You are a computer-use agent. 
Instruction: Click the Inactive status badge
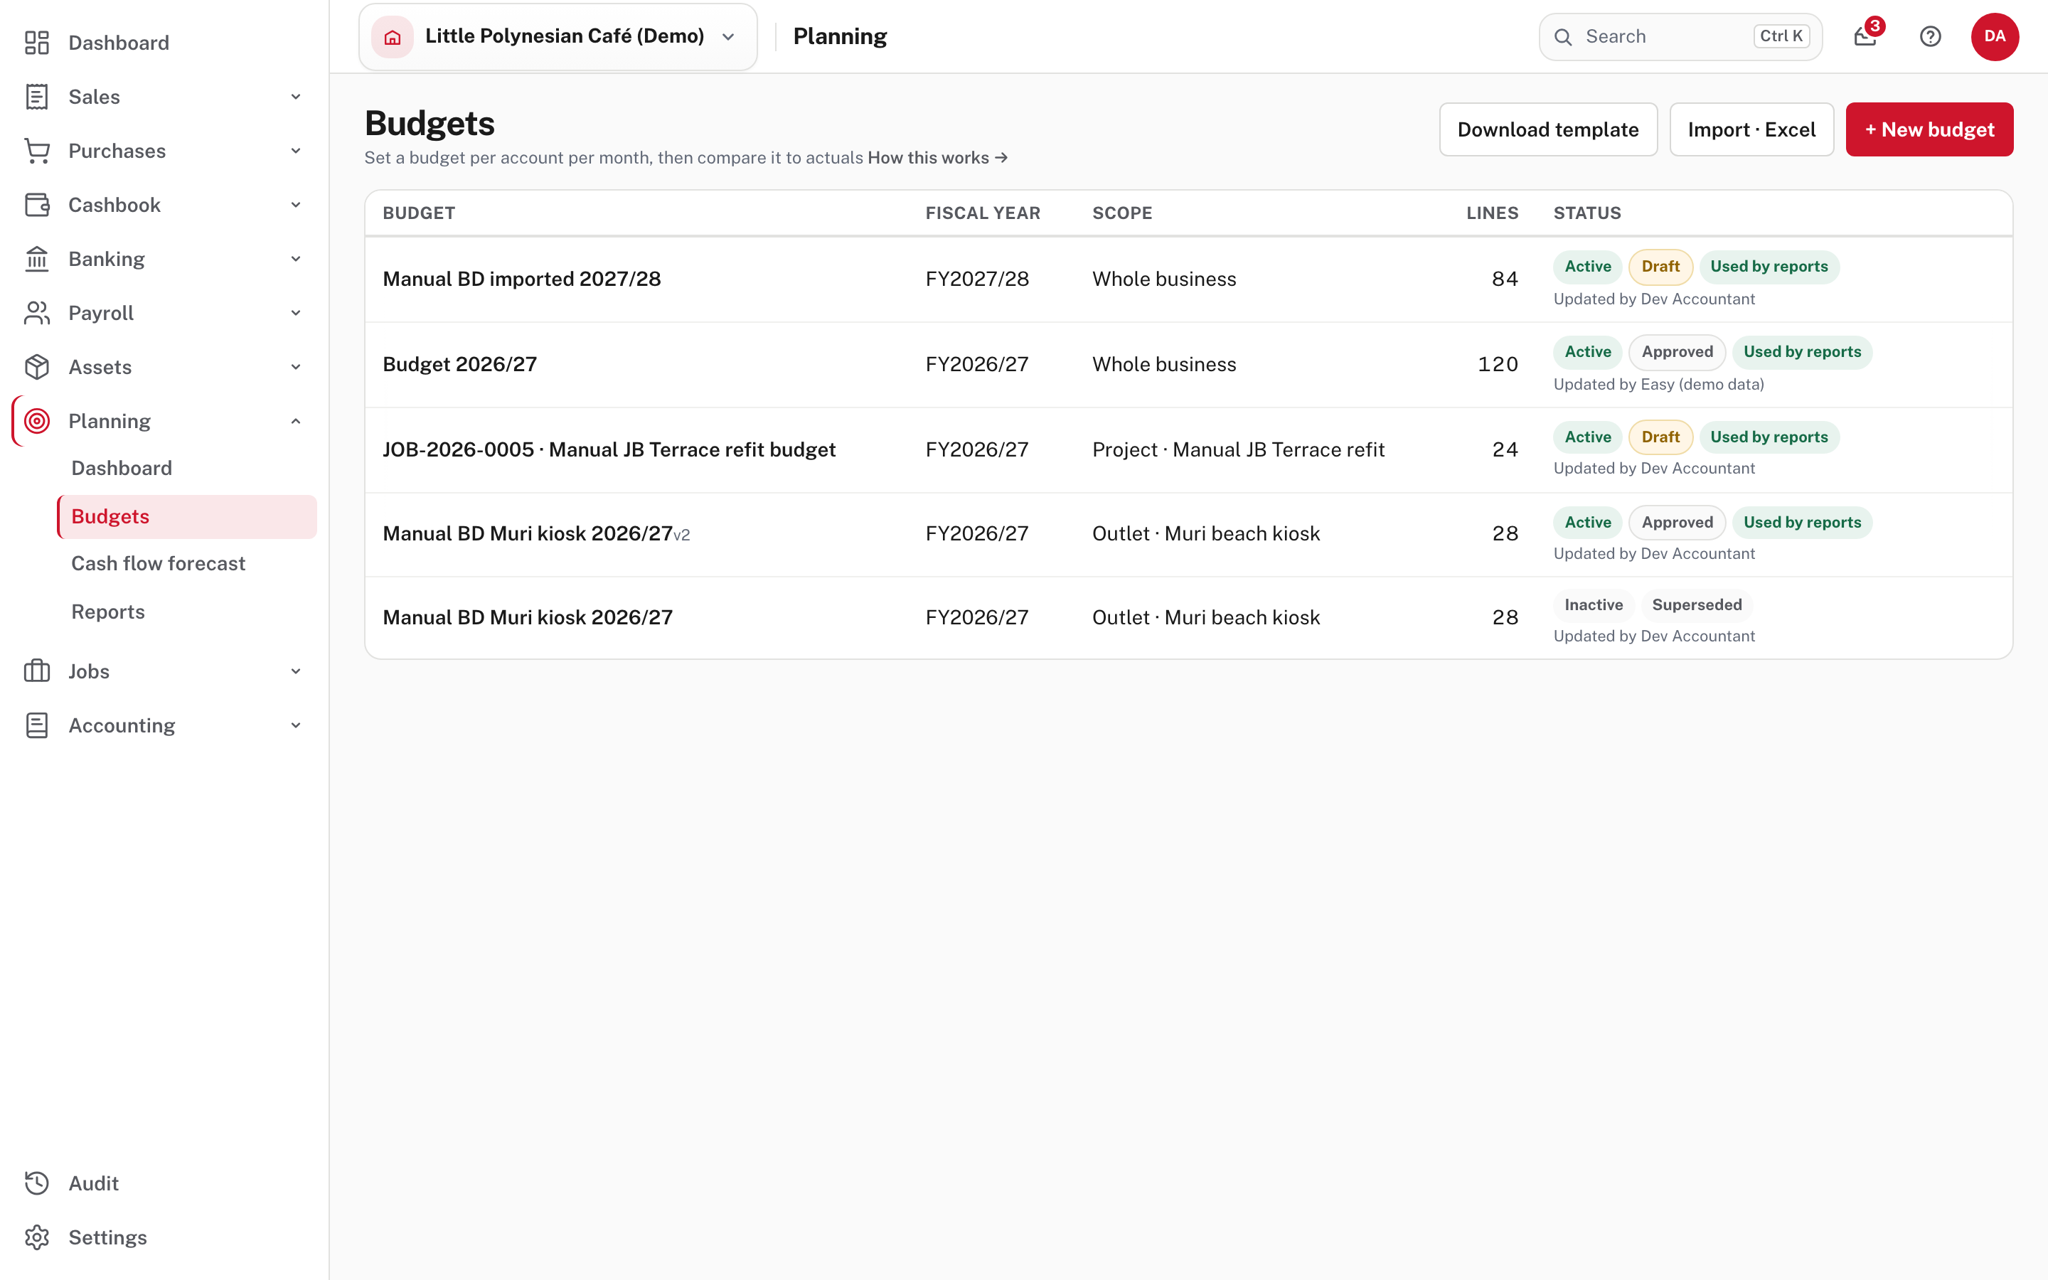[x=1593, y=604]
